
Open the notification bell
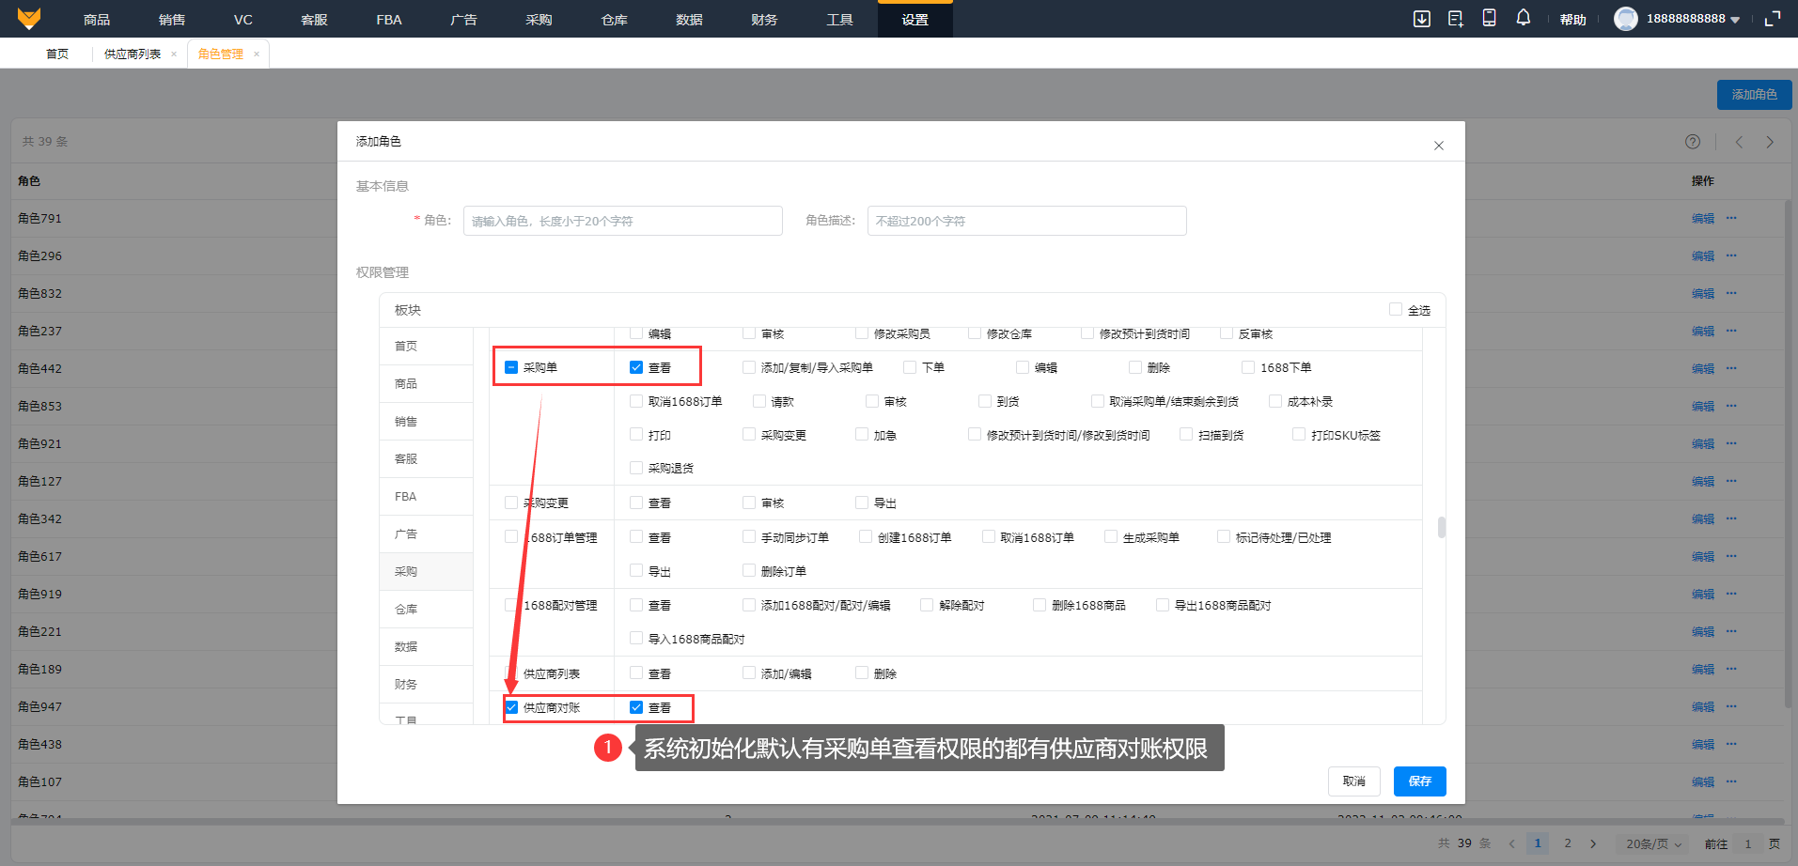(x=1523, y=18)
